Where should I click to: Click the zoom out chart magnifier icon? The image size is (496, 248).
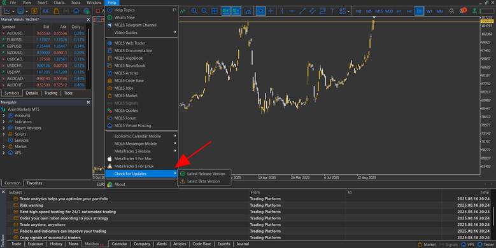(x=204, y=11)
